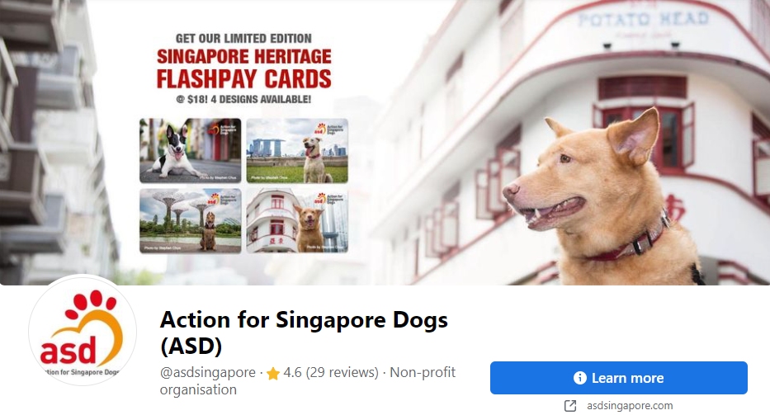Open the ASD paw logo profile picture
This screenshot has height=415, width=770.
tap(83, 331)
